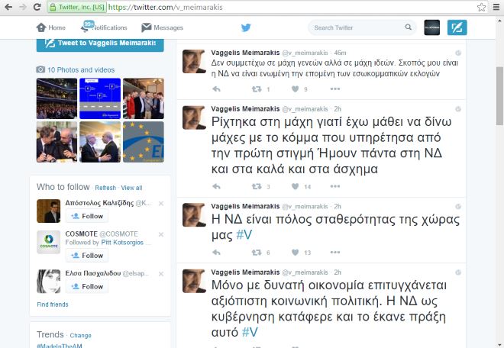Click the Twitter bird logo
504x348 pixels.
click(246, 27)
